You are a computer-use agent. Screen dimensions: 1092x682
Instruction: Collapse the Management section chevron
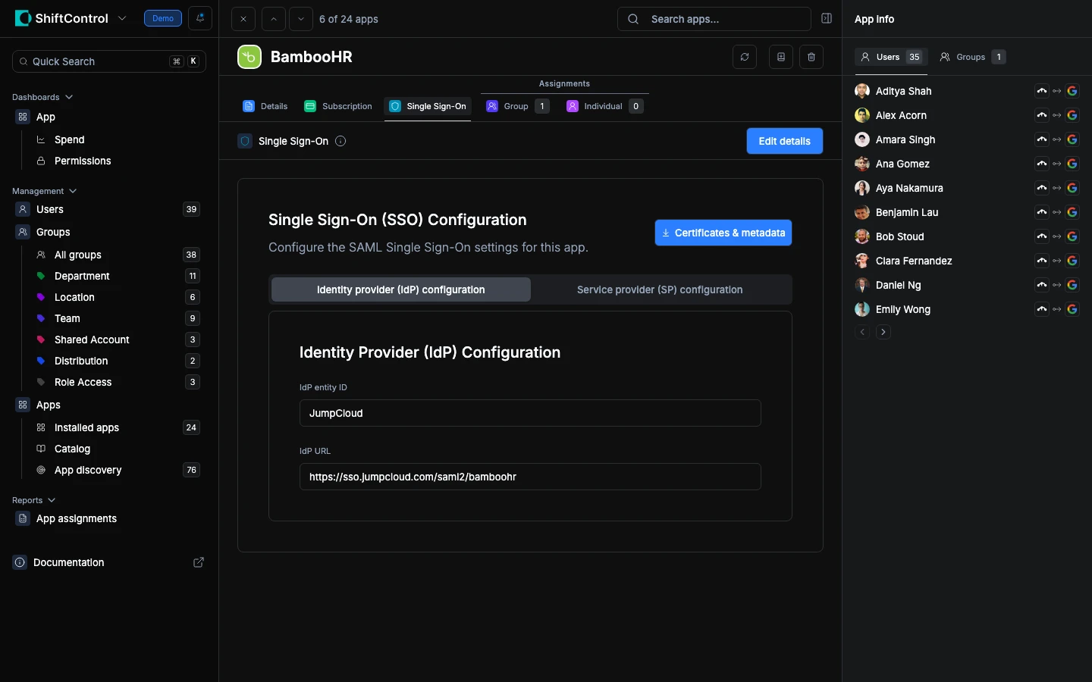pyautogui.click(x=73, y=191)
